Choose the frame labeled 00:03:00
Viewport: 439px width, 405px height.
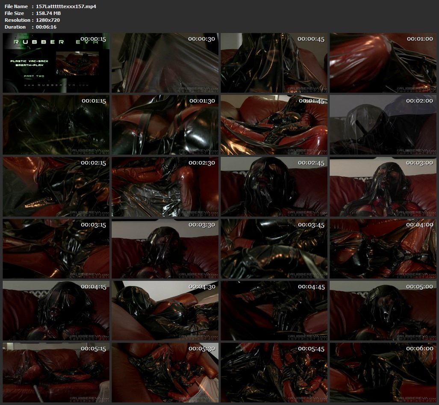[383, 187]
